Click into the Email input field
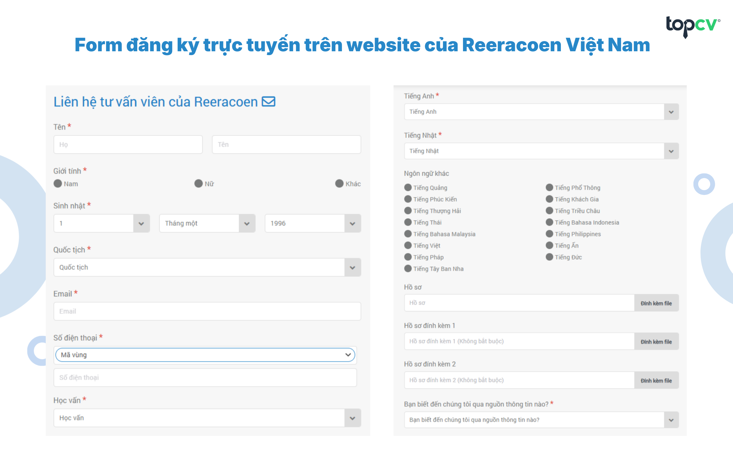 (207, 311)
